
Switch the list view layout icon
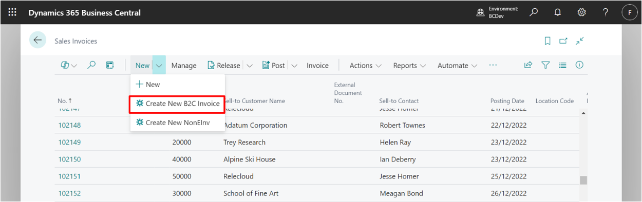[562, 65]
